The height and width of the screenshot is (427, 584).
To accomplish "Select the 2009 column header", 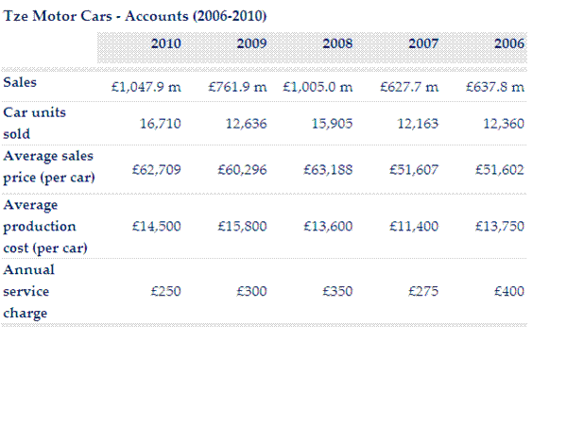I will (251, 44).
